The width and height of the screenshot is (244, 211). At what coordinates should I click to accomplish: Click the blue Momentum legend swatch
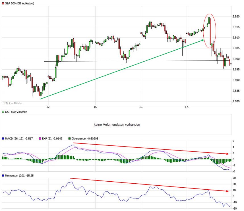(x=3, y=176)
